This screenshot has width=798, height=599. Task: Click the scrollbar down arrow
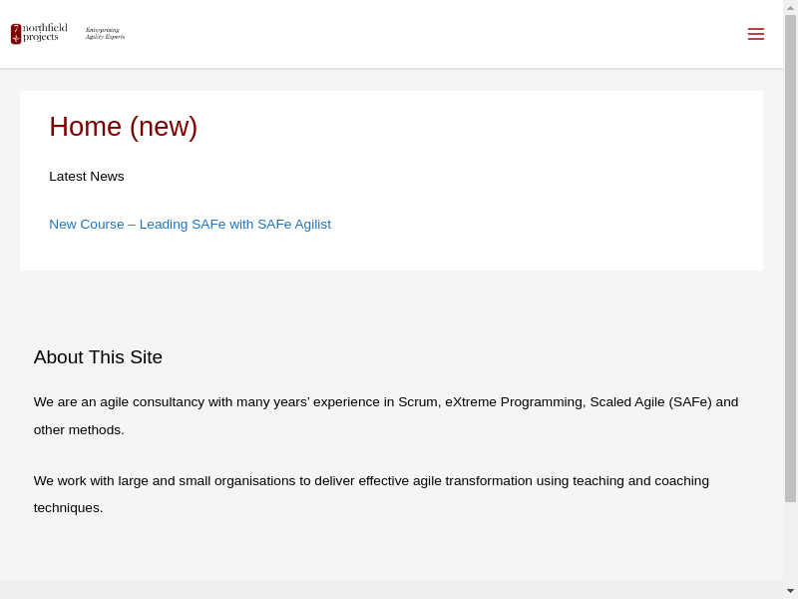[x=790, y=591]
